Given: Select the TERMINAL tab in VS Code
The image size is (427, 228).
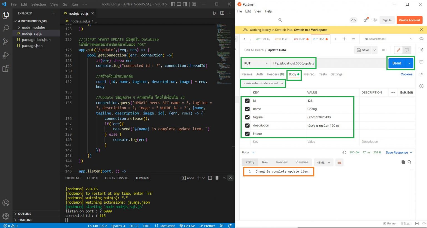Looking at the screenshot, I should point(143,178).
